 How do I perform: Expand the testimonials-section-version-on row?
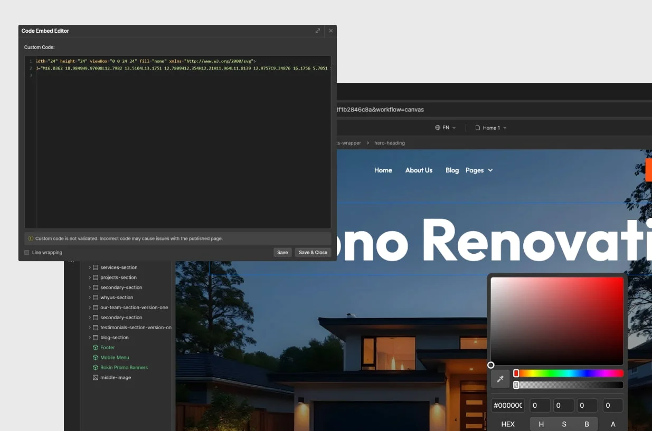90,328
